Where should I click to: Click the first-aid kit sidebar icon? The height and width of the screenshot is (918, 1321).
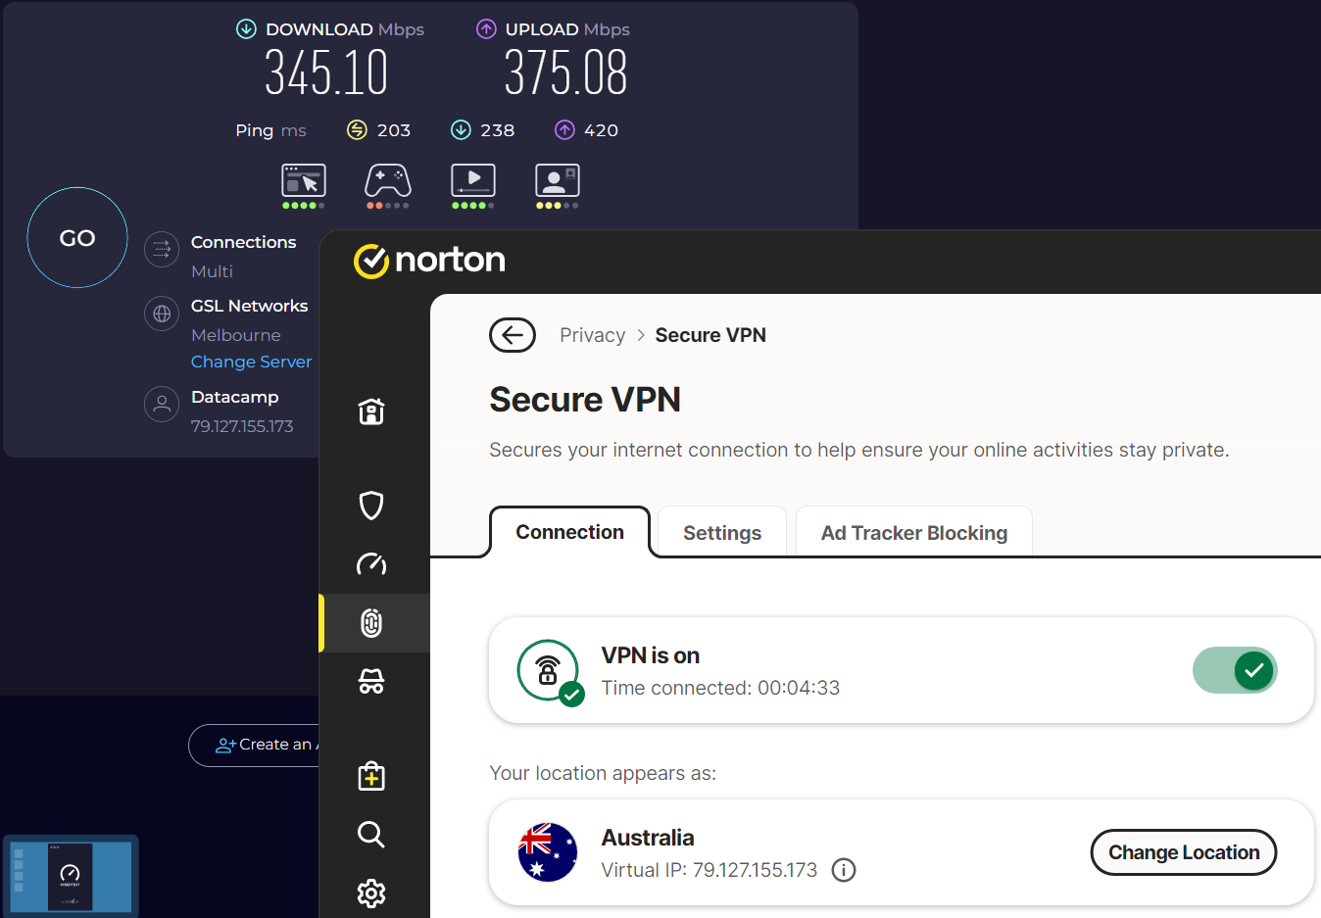[371, 776]
